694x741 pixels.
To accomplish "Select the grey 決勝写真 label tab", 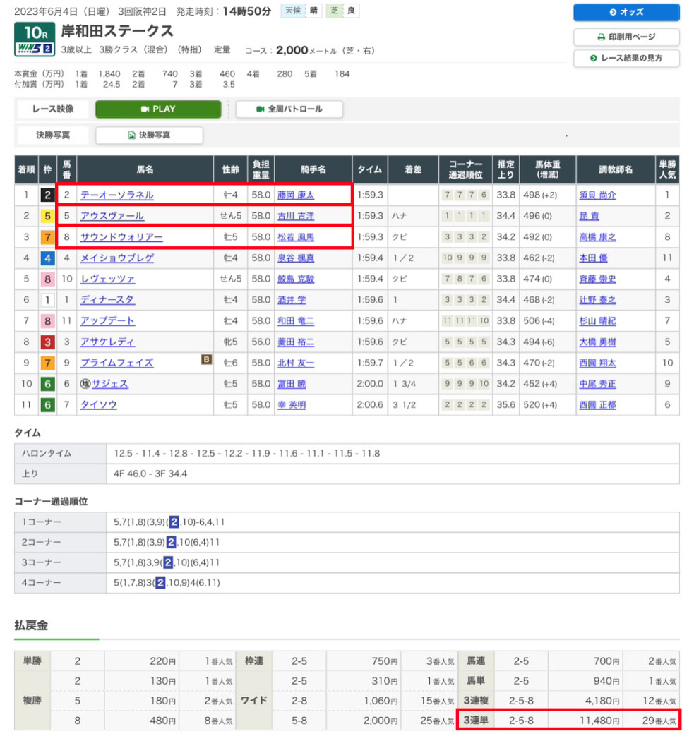I will tap(54, 135).
